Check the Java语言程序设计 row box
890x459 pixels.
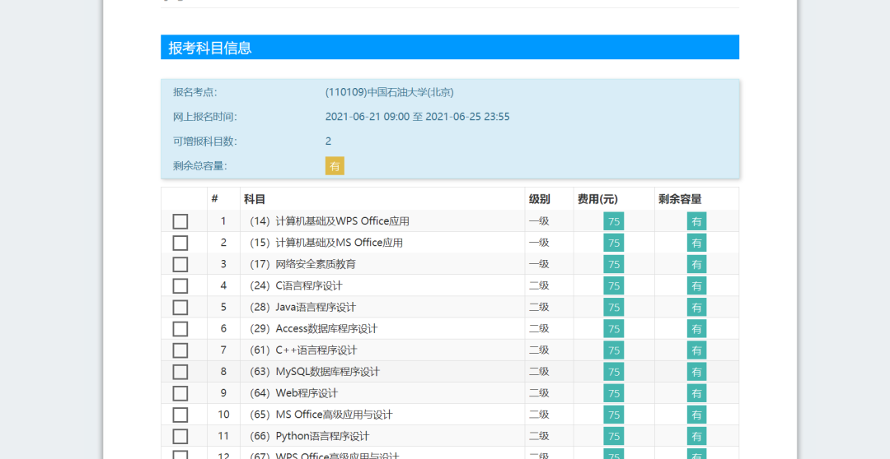(180, 308)
